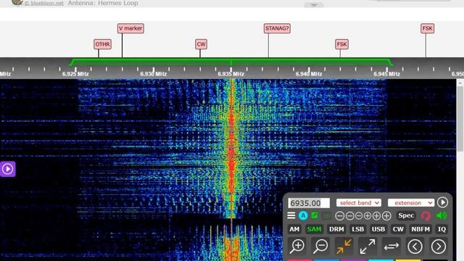Click orange inward arrows max zoom-in icon
Viewport: 464px width, 261px height.
pyautogui.click(x=344, y=246)
